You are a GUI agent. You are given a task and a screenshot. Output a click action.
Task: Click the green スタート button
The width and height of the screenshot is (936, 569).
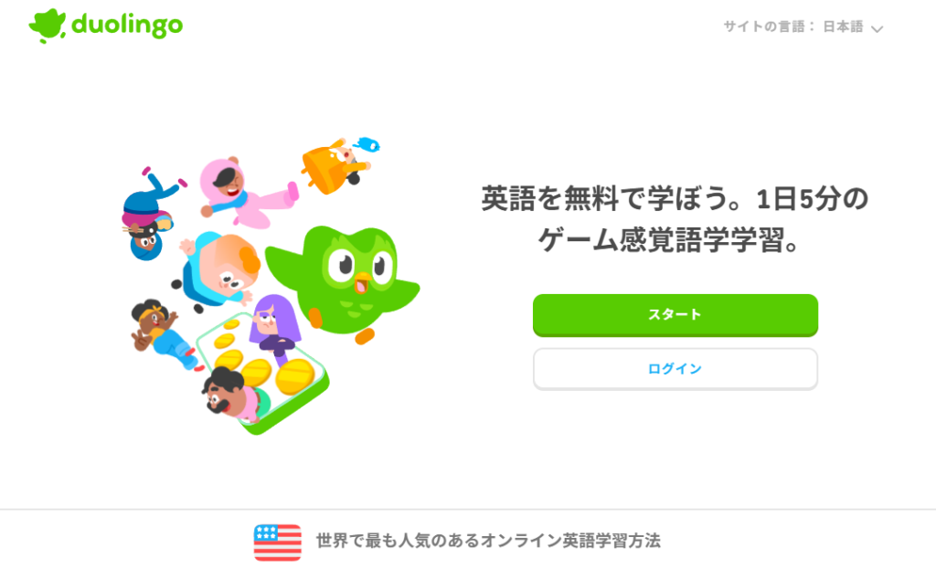pos(675,315)
